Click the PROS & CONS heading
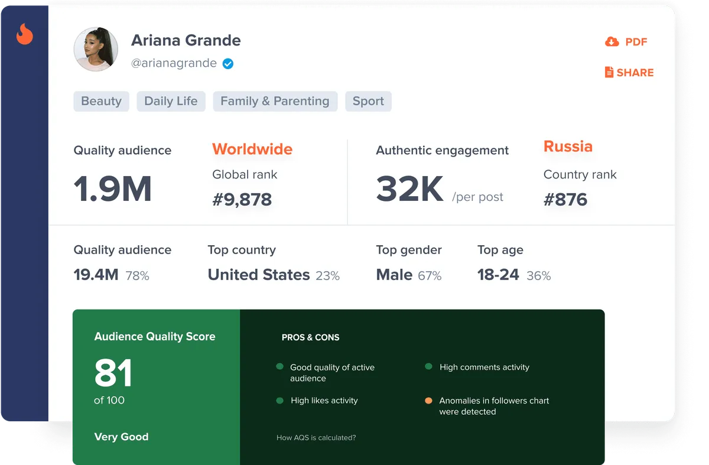Viewport: 709px width, 465px height. [x=310, y=337]
